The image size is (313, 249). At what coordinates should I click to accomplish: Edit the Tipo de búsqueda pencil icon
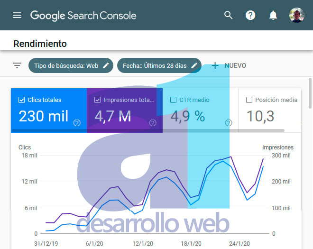(x=106, y=65)
